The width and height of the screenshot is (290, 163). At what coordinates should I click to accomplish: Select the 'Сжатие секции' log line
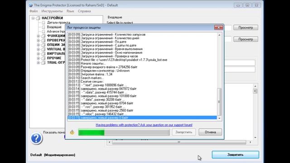142,81
